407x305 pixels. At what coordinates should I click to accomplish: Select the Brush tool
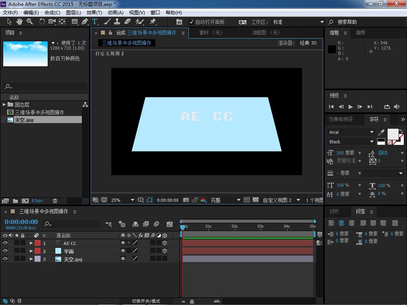click(x=107, y=22)
